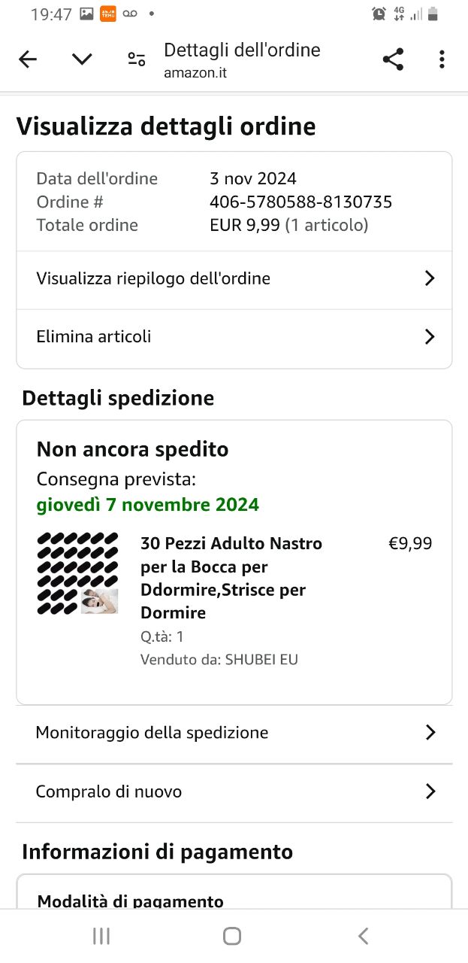The image size is (468, 963).
Task: Open the Compralo di nuovo chevron
Action: tap(430, 791)
